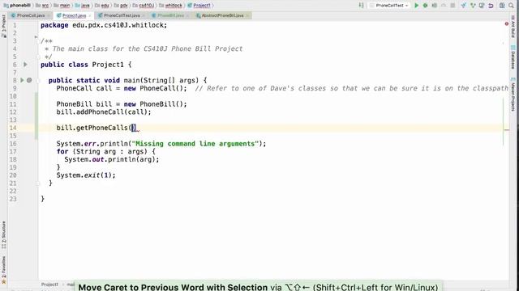Click the 'Refer to one of Dave's classes' comment
519x291 pixels.
pos(351,88)
